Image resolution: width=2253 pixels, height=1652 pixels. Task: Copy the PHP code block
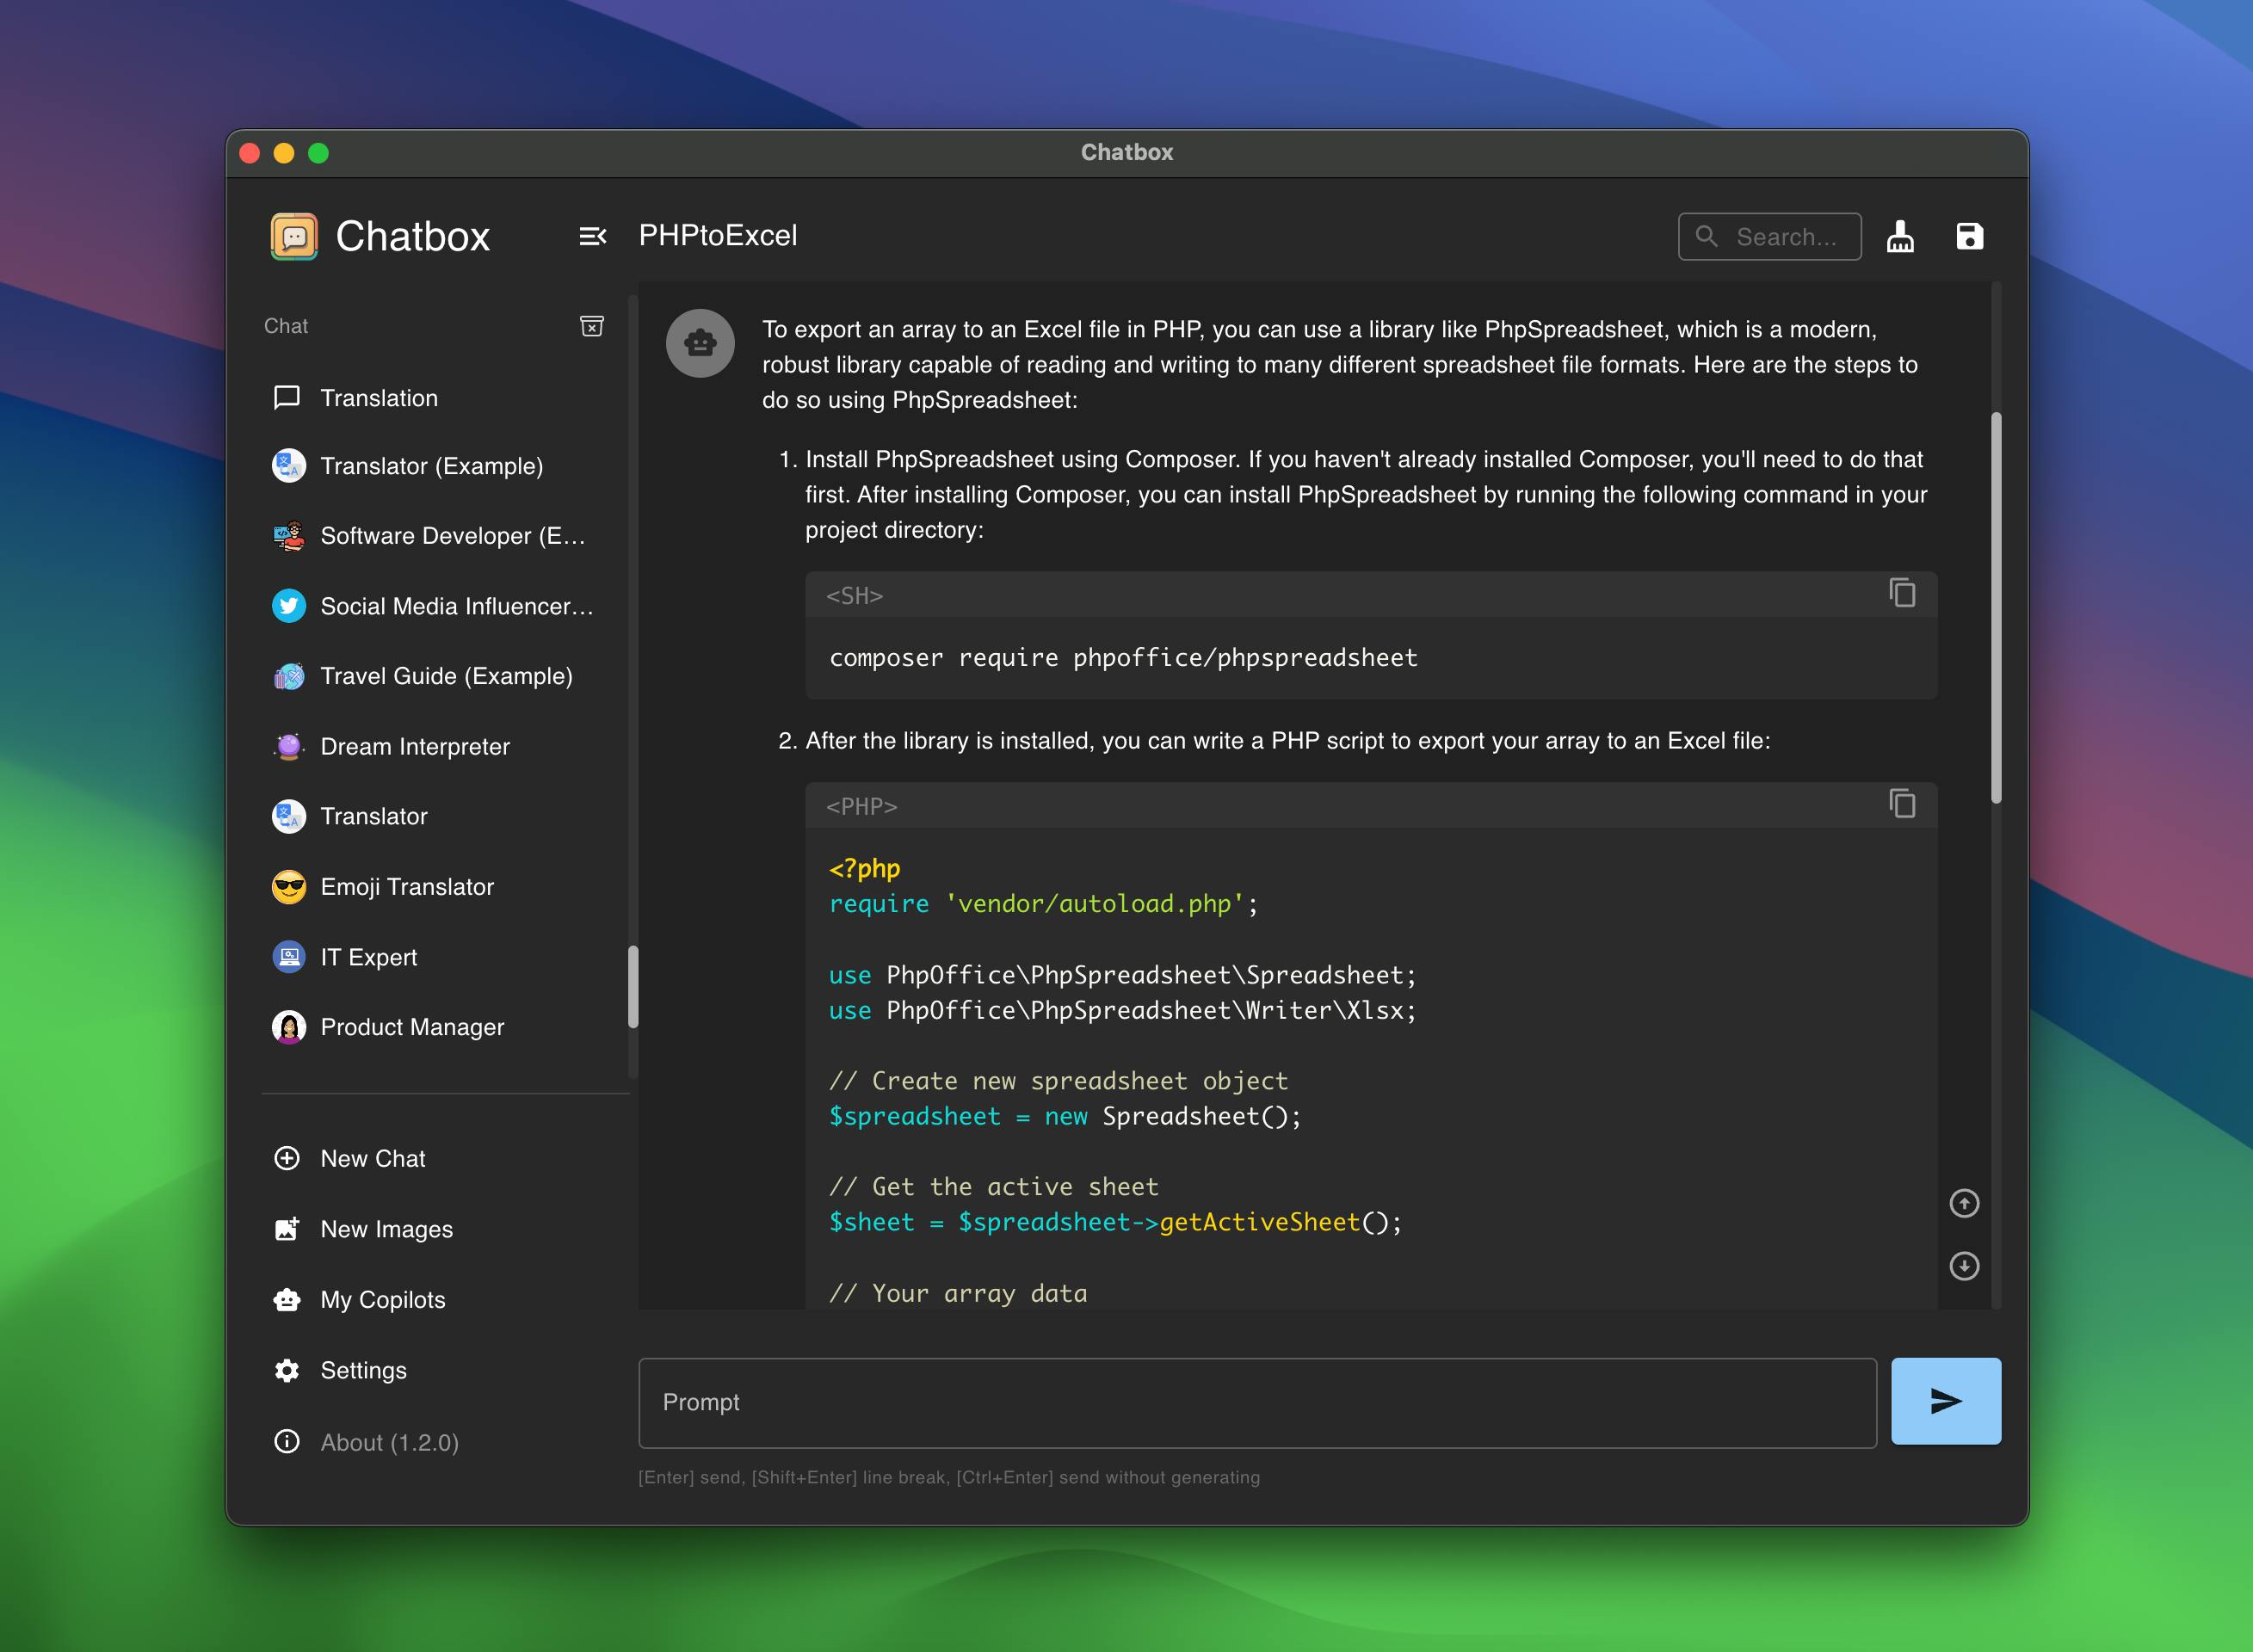pos(1902,804)
